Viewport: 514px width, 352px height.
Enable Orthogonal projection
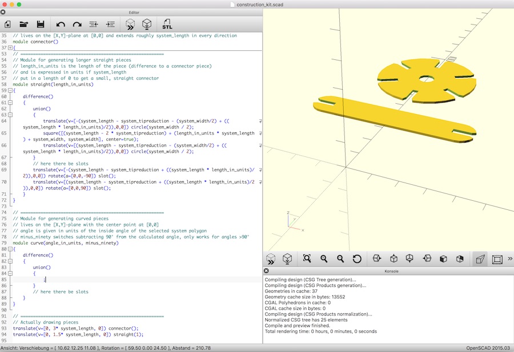(497, 259)
